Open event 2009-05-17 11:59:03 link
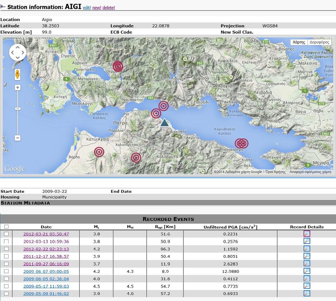This screenshot has height=301, width=336. [x=46, y=286]
